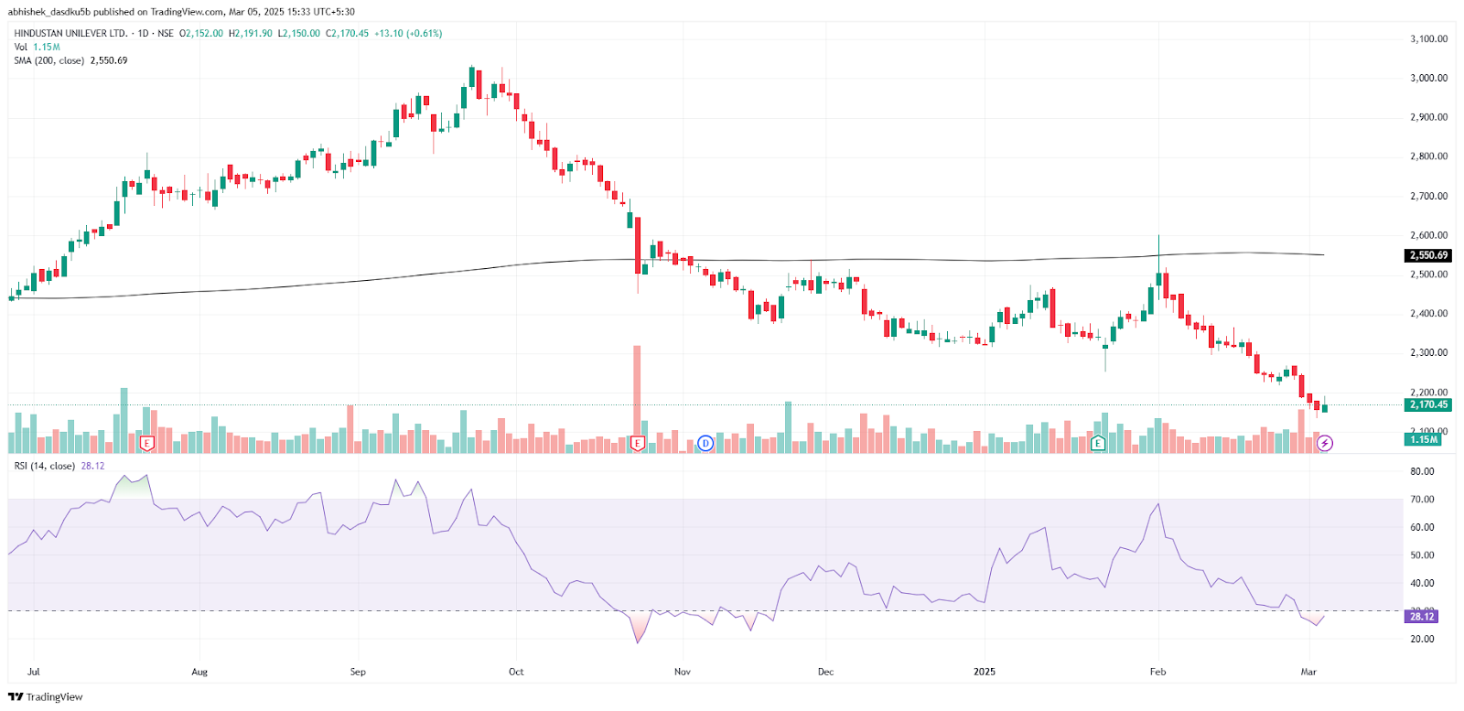Click the red earnings marker in late October

click(x=638, y=443)
